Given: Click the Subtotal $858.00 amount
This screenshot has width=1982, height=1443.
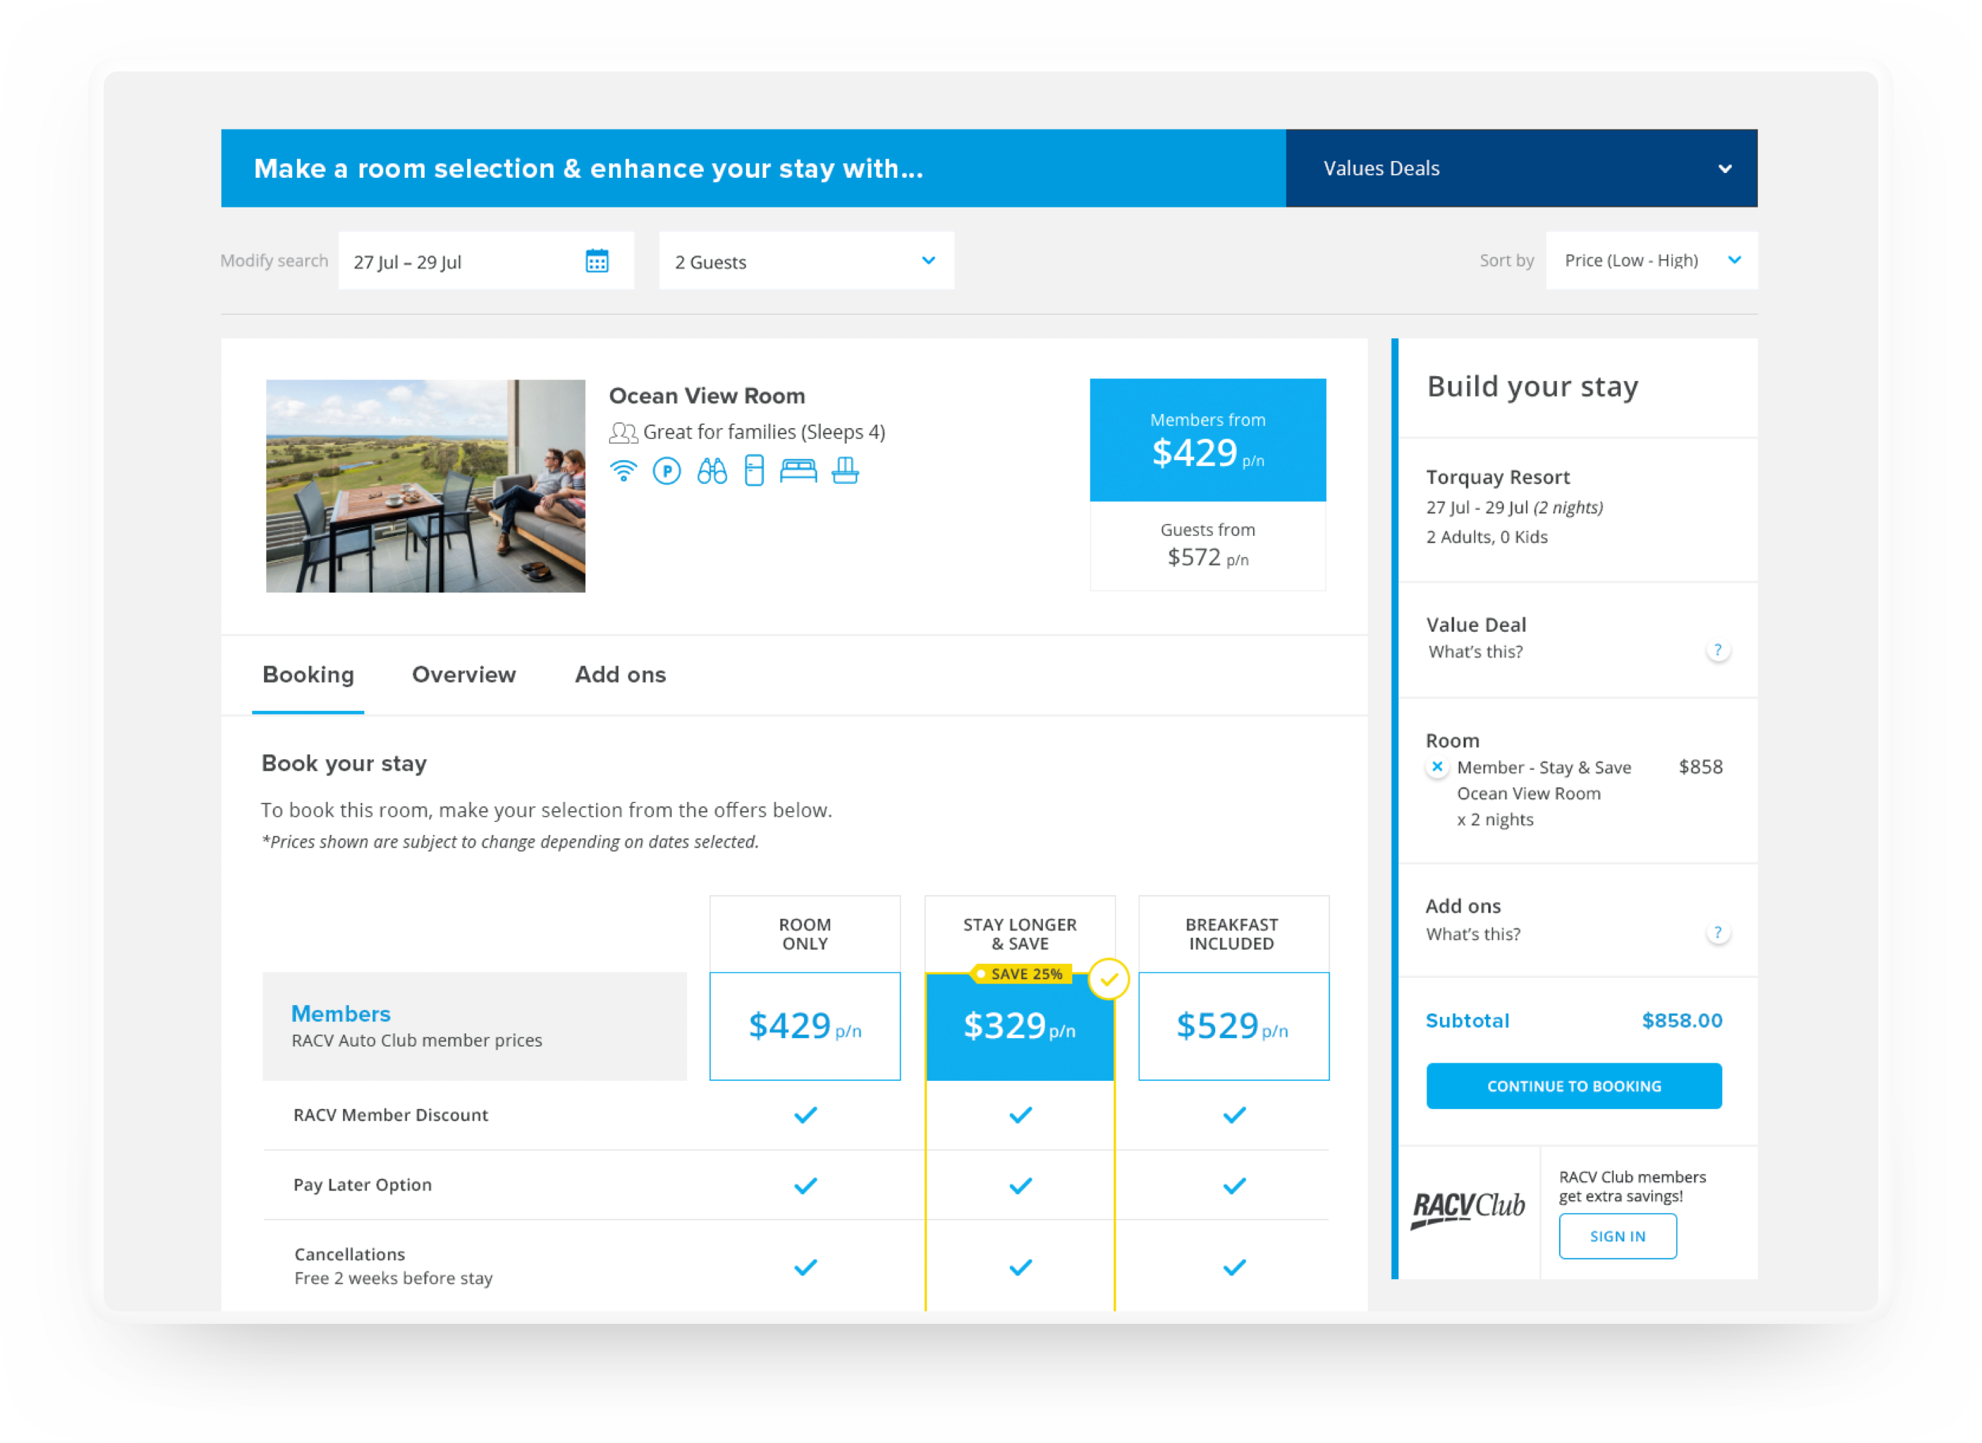Looking at the screenshot, I should [1682, 1021].
